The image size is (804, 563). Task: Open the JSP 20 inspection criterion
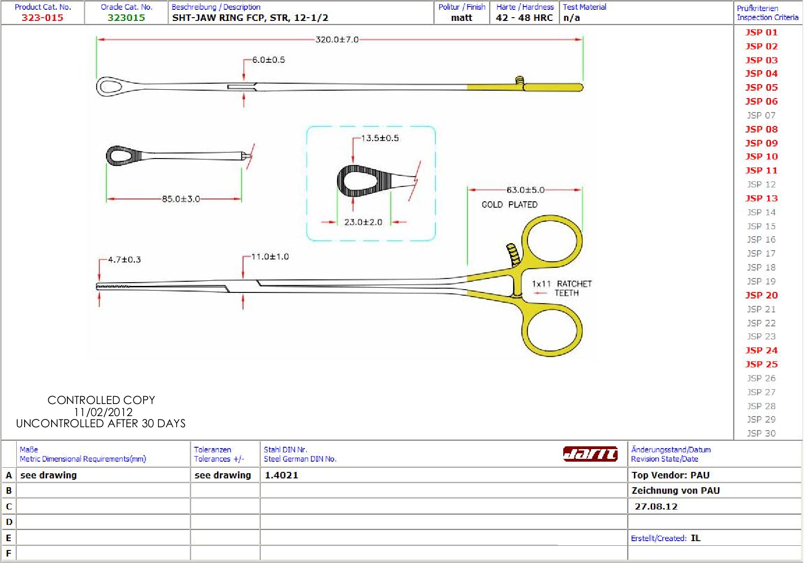pyautogui.click(x=761, y=295)
